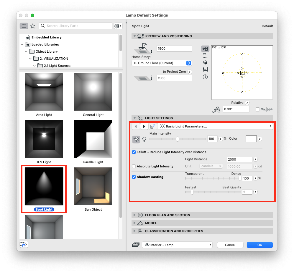The height and width of the screenshot is (273, 294).
Task: Click the info icon beside preview
Action: 205,77
